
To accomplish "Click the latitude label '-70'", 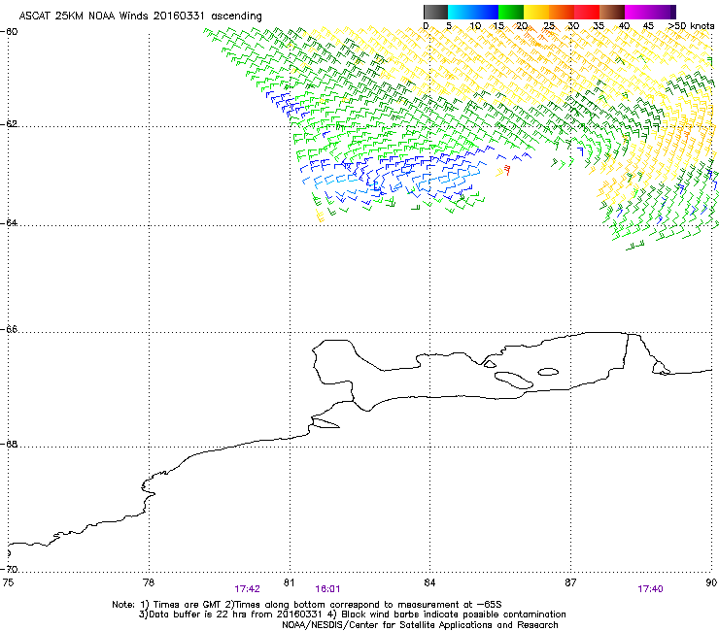I will [x=10, y=569].
